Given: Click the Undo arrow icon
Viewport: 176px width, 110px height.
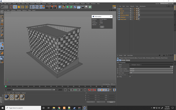Looking at the screenshot, I should (3, 7).
